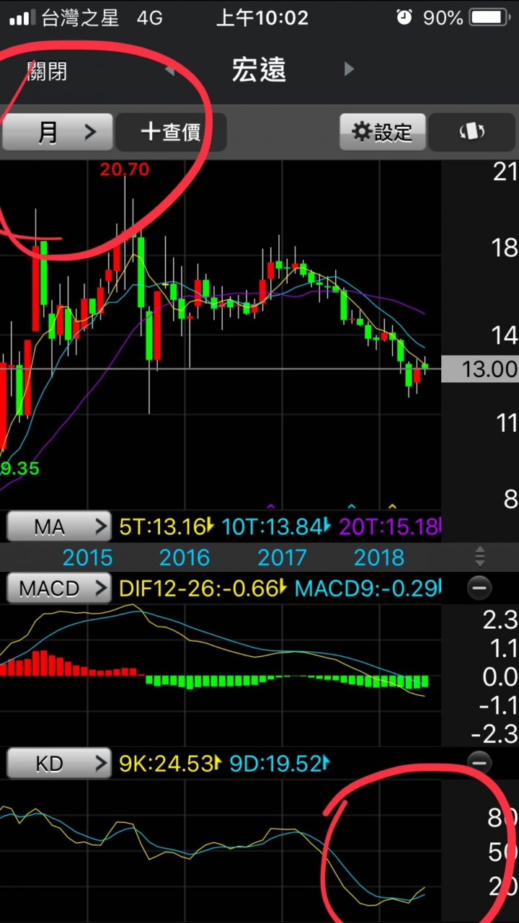Tap the panel resize handle beside 2018
This screenshot has width=519, height=923.
[x=479, y=557]
